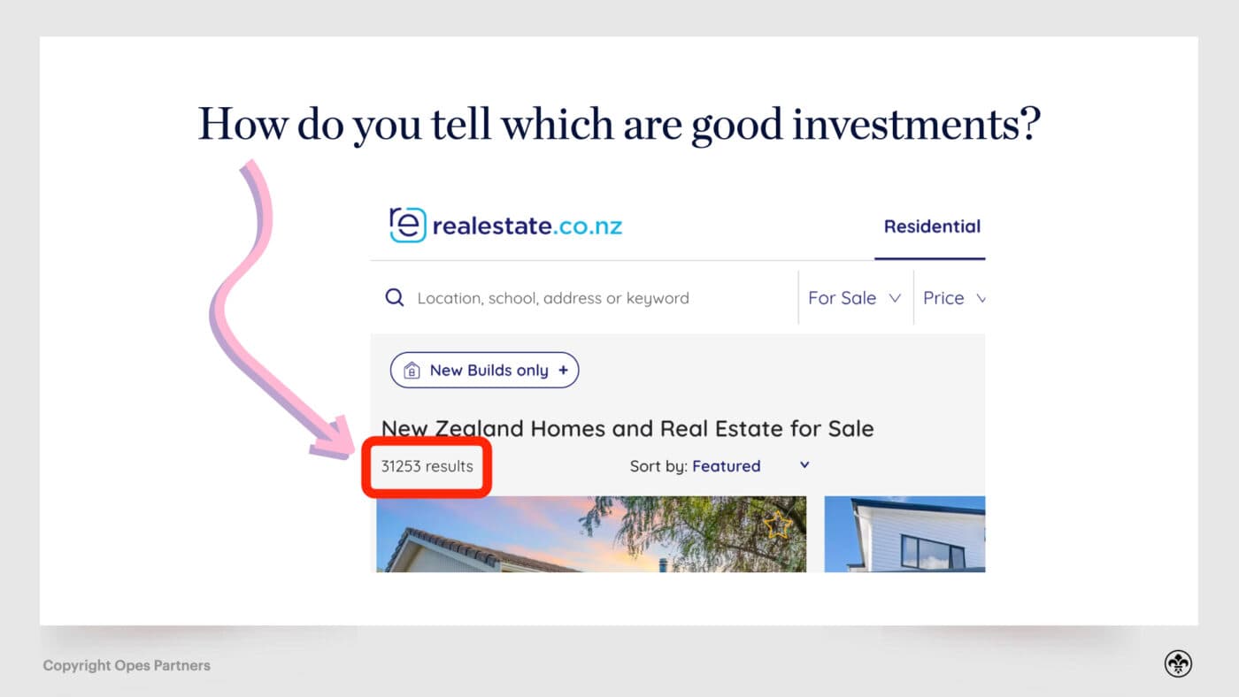The width and height of the screenshot is (1239, 697).
Task: Toggle the New Builds only filter
Action: pos(484,370)
